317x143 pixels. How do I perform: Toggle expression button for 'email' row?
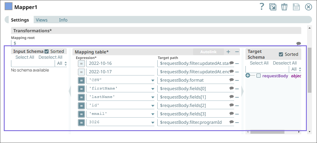click(x=81, y=114)
